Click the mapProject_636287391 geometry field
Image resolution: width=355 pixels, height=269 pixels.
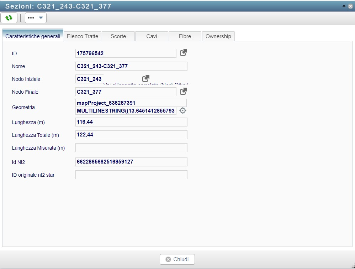(x=131, y=103)
